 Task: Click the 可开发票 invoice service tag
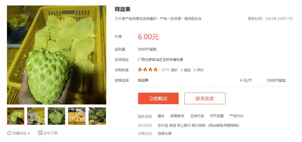pos(217,116)
